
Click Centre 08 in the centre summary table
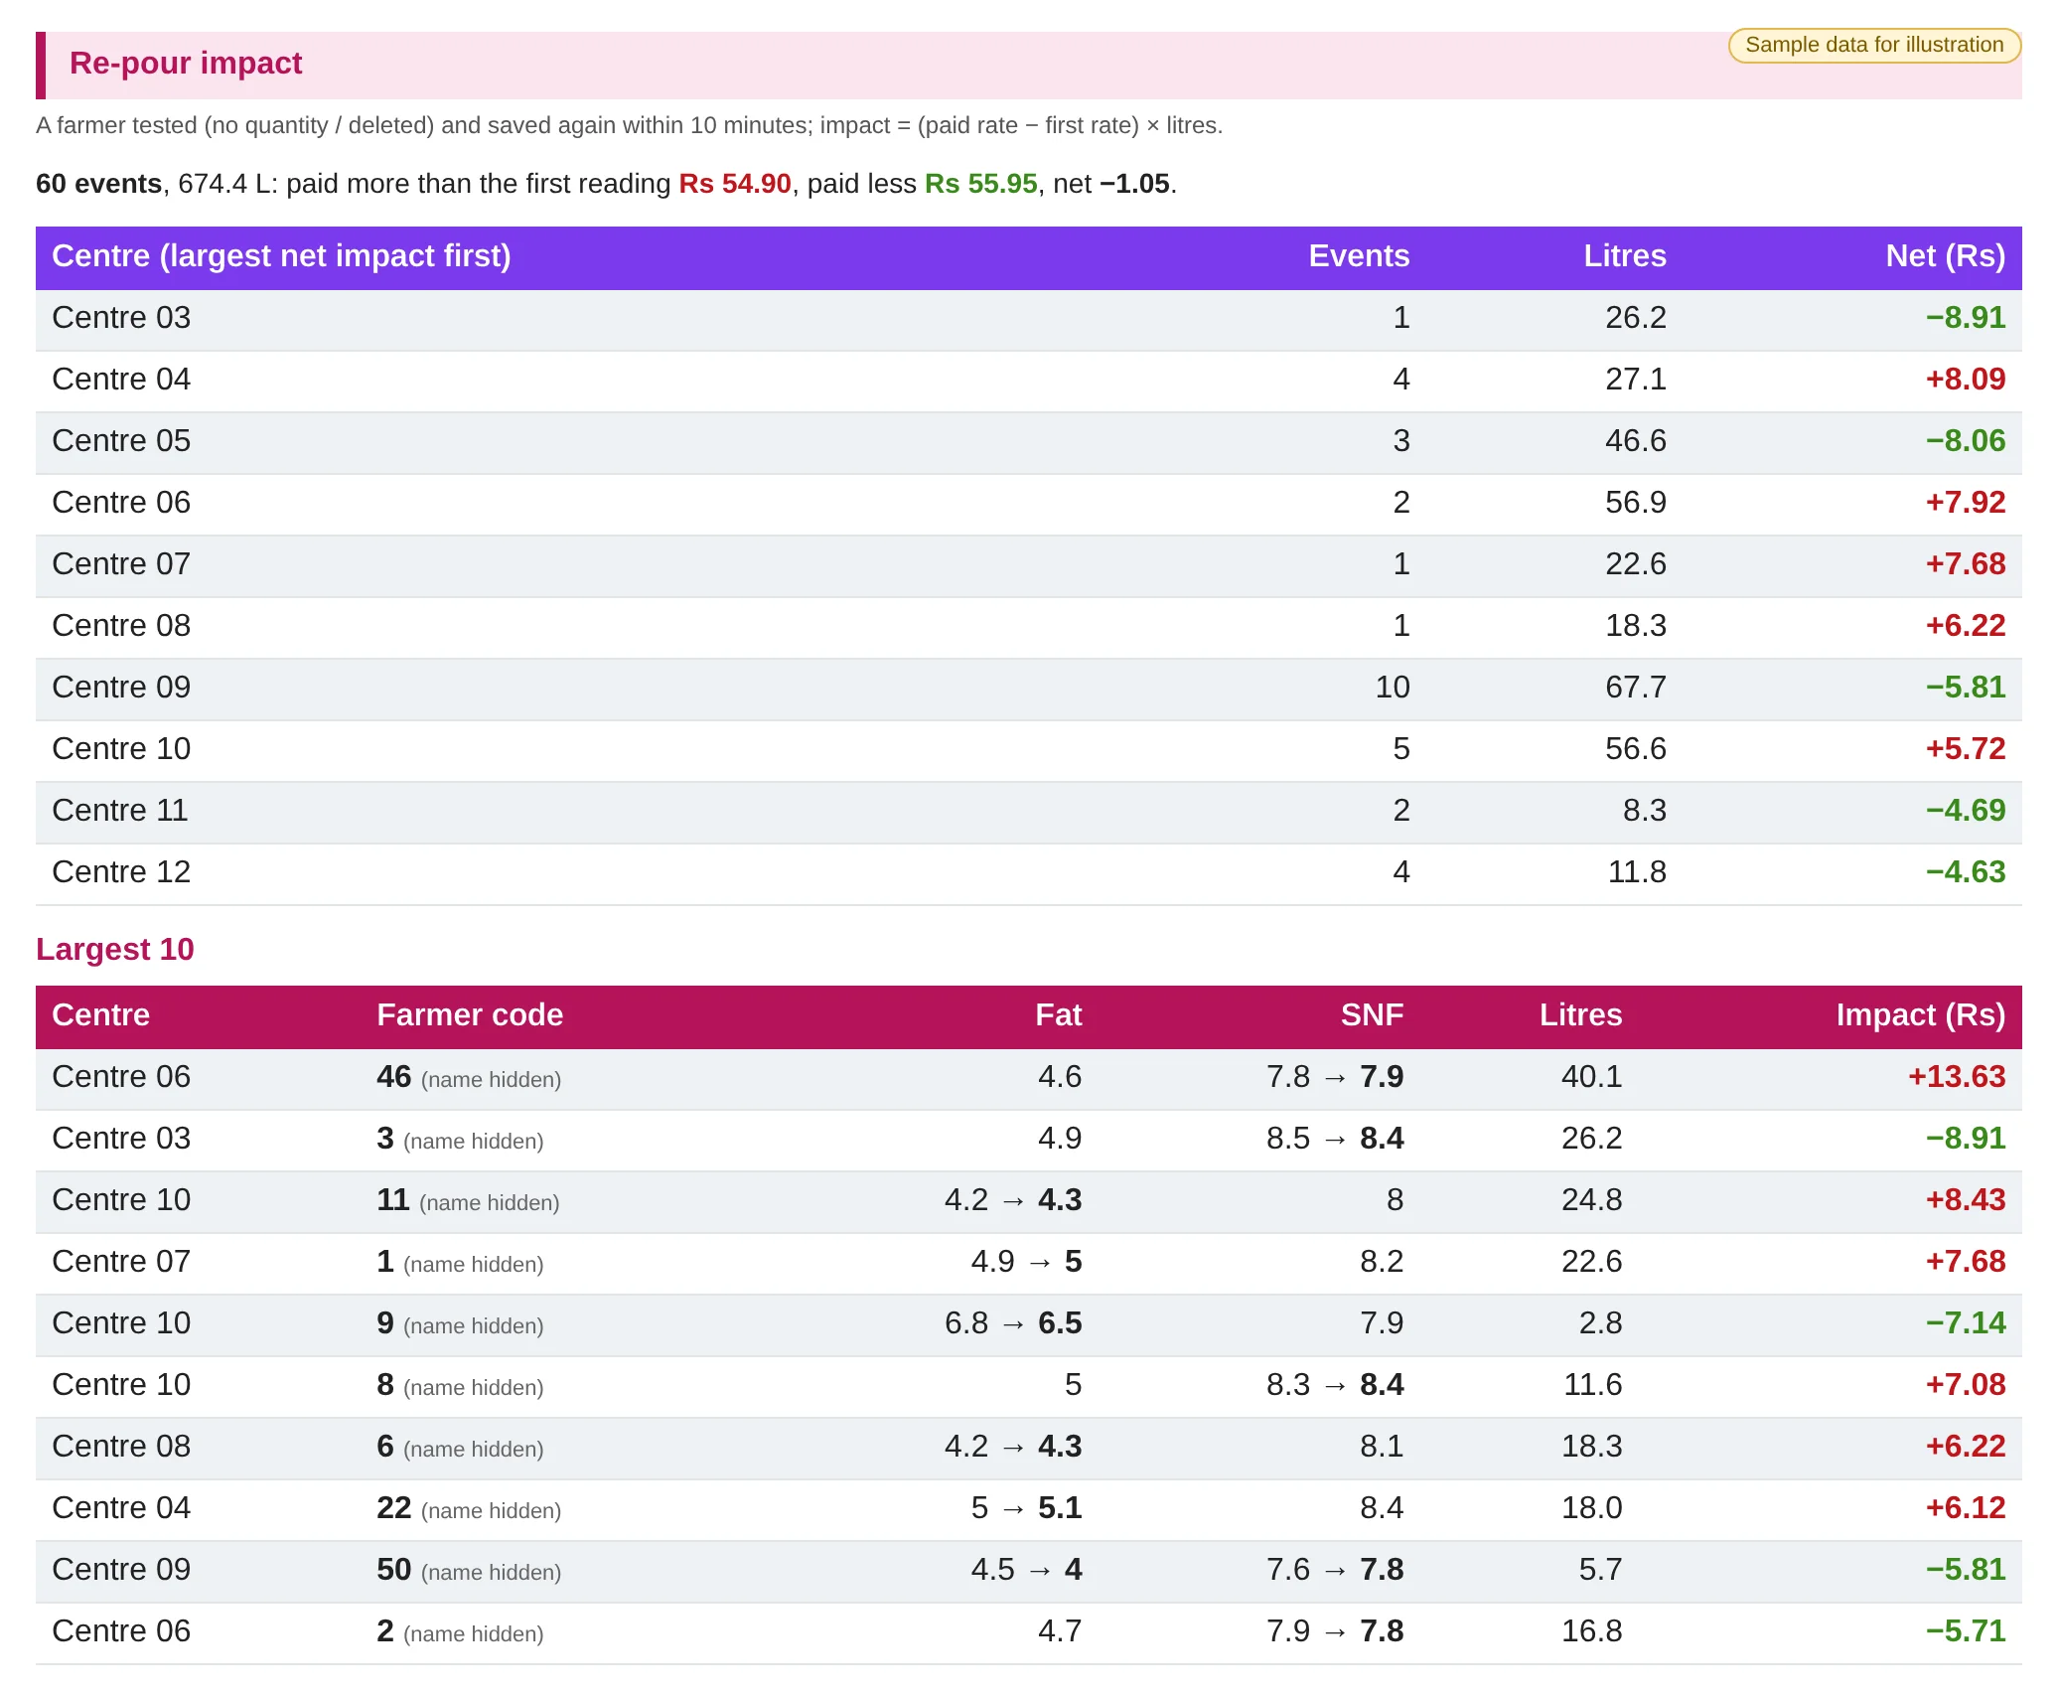[x=121, y=626]
